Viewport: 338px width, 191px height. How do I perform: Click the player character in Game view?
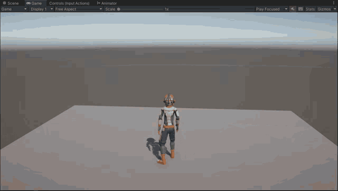pos(168,129)
